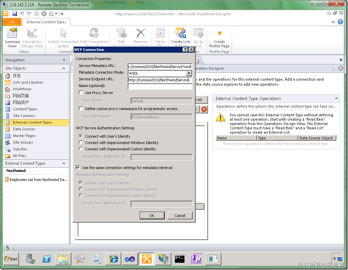
Task: Check Define custom proxy namespace option
Action: pyautogui.click(x=81, y=108)
